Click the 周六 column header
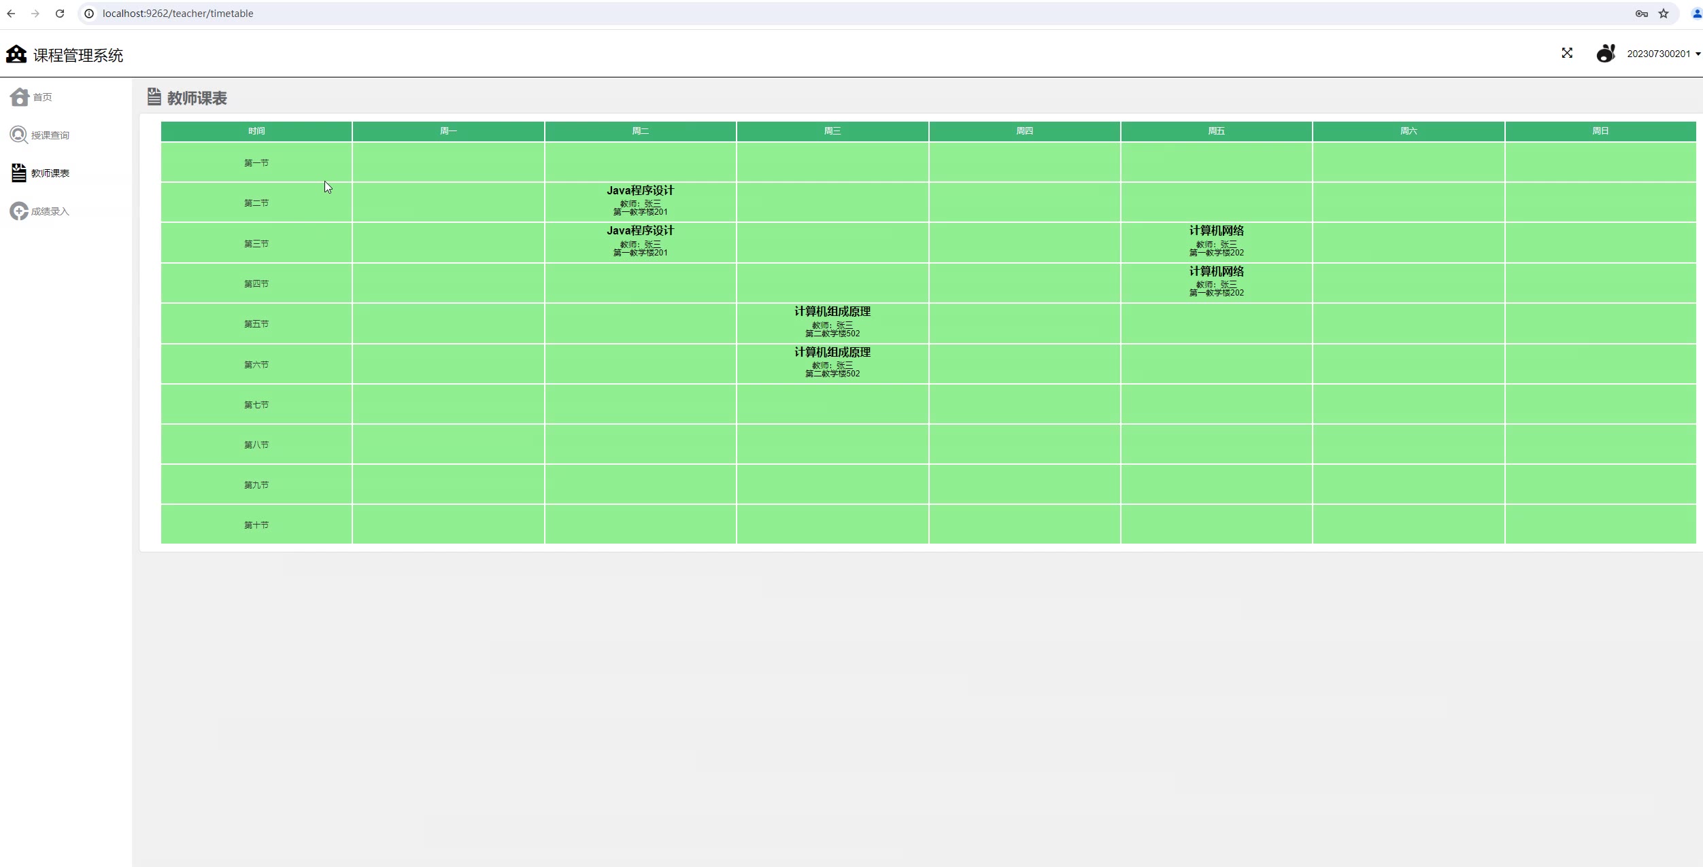This screenshot has height=867, width=1703. click(x=1409, y=131)
